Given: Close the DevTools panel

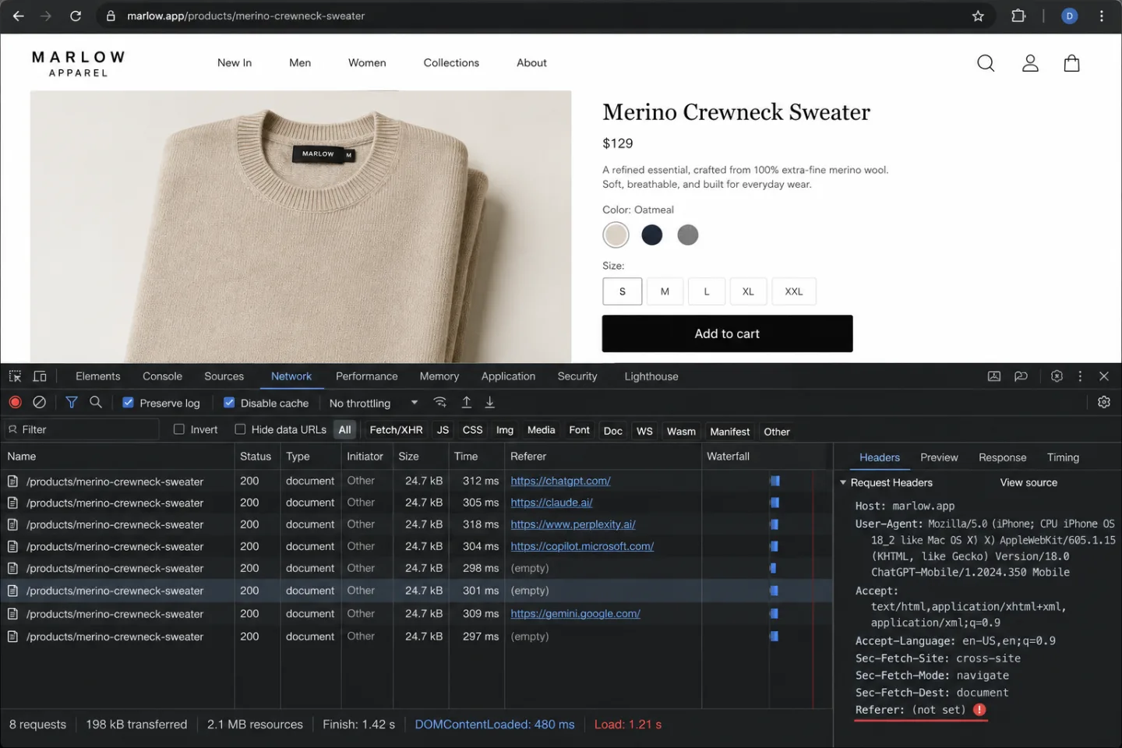Looking at the screenshot, I should coord(1104,376).
